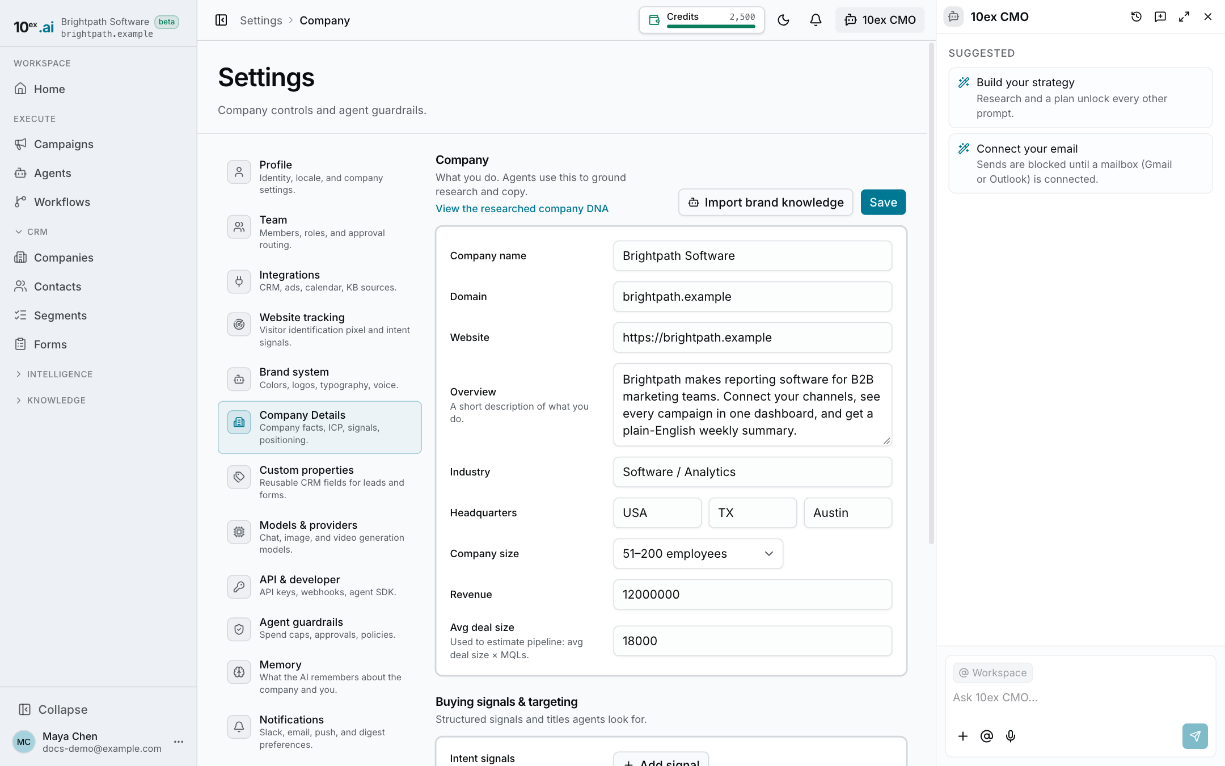Open the Brand system settings section
Image resolution: width=1225 pixels, height=766 pixels.
pos(320,378)
